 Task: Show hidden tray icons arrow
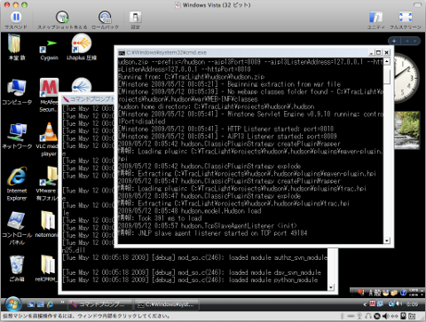pos(365,304)
